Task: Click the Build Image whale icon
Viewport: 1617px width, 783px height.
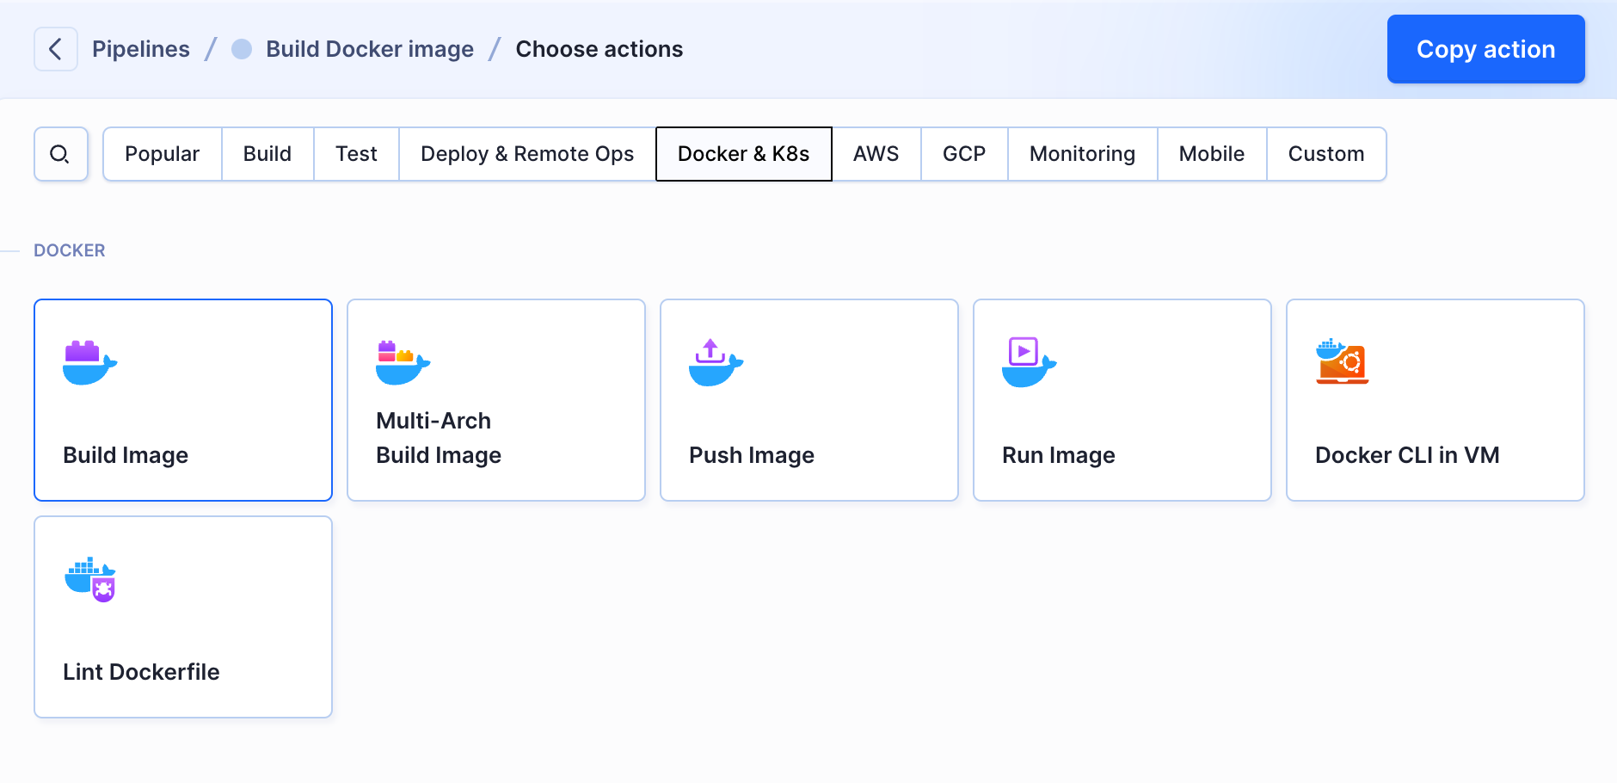Action: 89,362
